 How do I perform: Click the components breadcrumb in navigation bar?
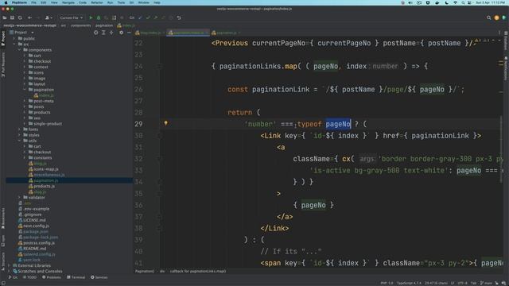[x=81, y=25]
